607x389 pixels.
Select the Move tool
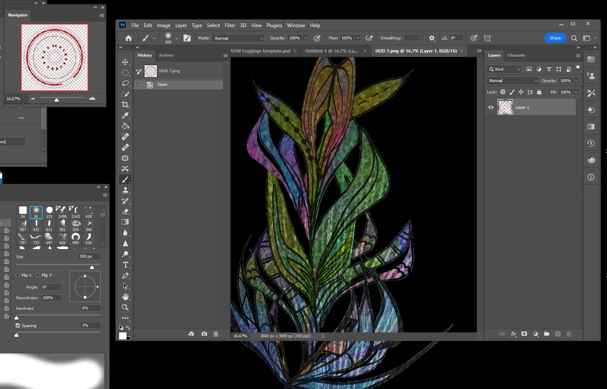125,62
